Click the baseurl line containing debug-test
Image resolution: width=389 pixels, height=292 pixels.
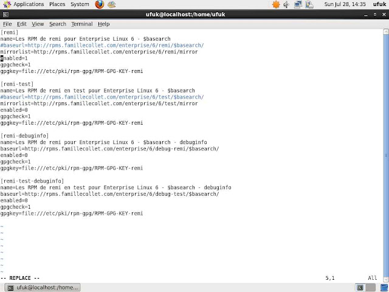pyautogui.click(x=109, y=193)
